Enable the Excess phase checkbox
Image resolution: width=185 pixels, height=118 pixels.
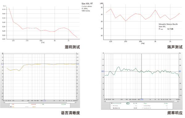143,106
